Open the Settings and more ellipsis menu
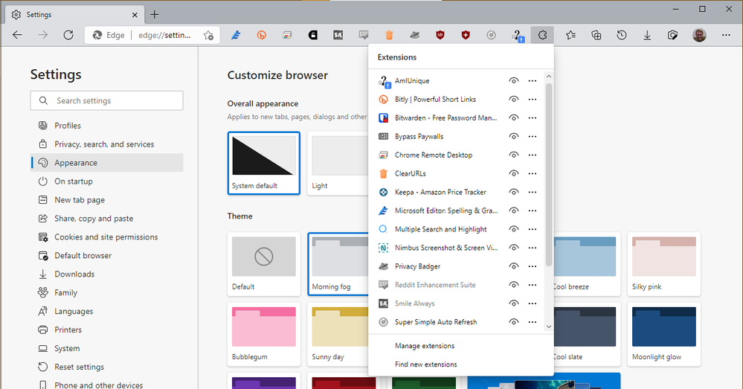The height and width of the screenshot is (389, 743). coord(726,35)
